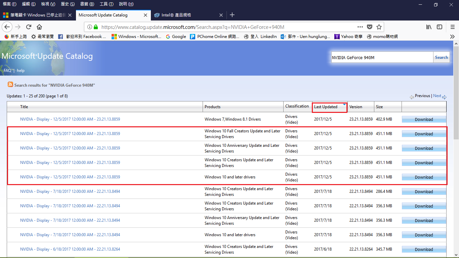Download 8494 Windows 10 and later driver
Screen dimensions: 459x258
pyautogui.click(x=424, y=235)
